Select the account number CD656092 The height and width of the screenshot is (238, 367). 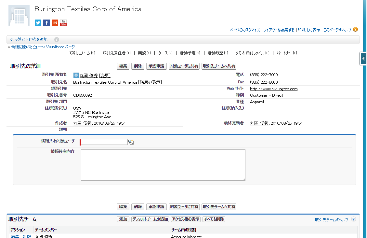pos(82,95)
